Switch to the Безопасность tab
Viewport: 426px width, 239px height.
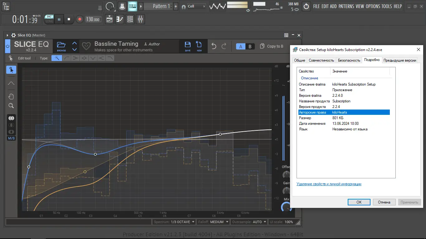pyautogui.click(x=349, y=60)
